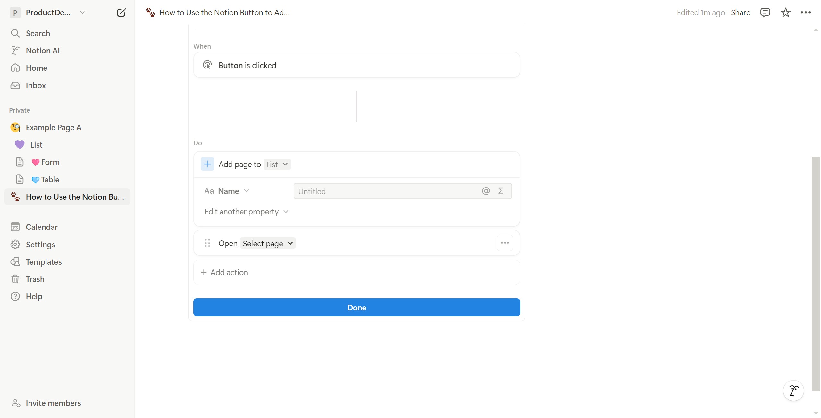Open the Notion AI floating assistant button
821x418 pixels.
tap(793, 390)
